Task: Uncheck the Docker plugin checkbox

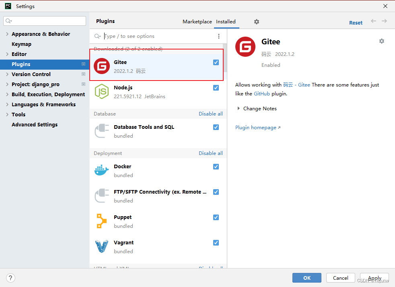Action: 216,167
